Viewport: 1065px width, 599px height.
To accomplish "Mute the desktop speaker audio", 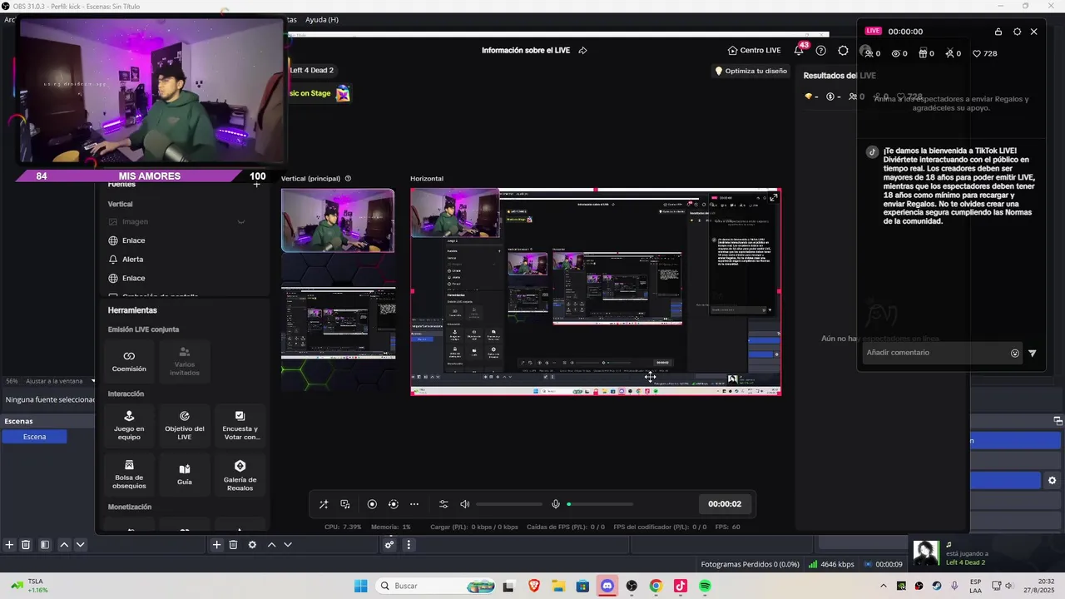I will (x=464, y=504).
